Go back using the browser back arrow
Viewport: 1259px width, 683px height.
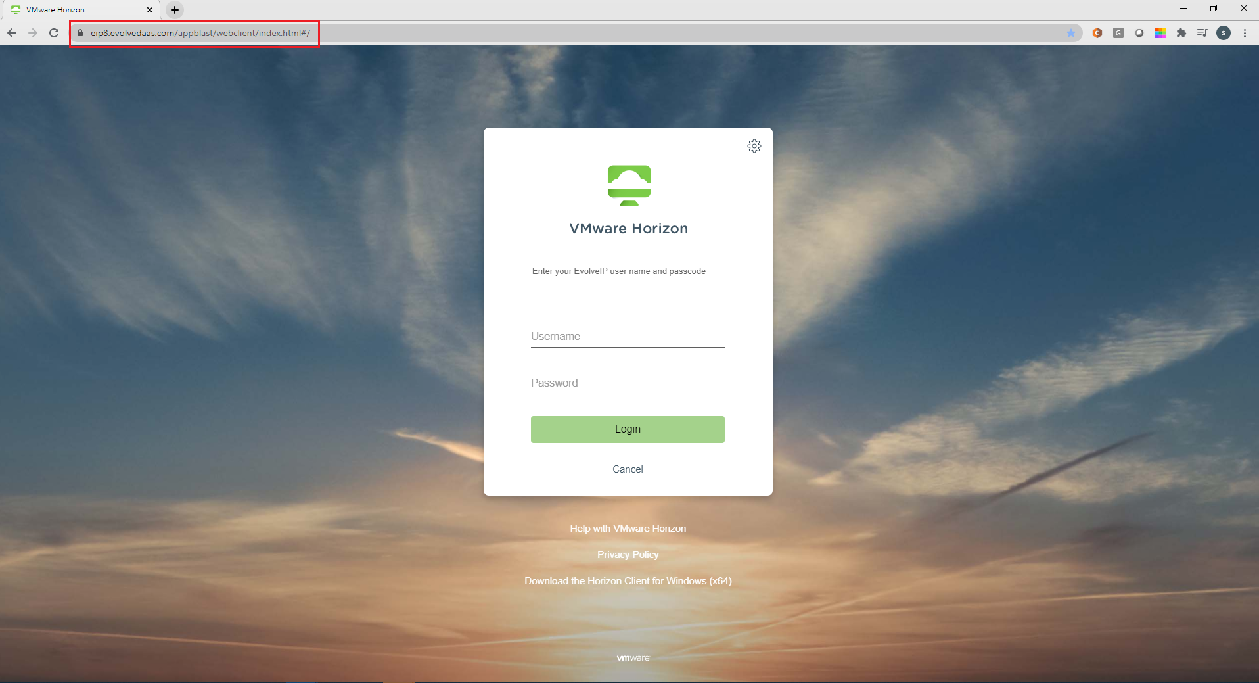[12, 33]
